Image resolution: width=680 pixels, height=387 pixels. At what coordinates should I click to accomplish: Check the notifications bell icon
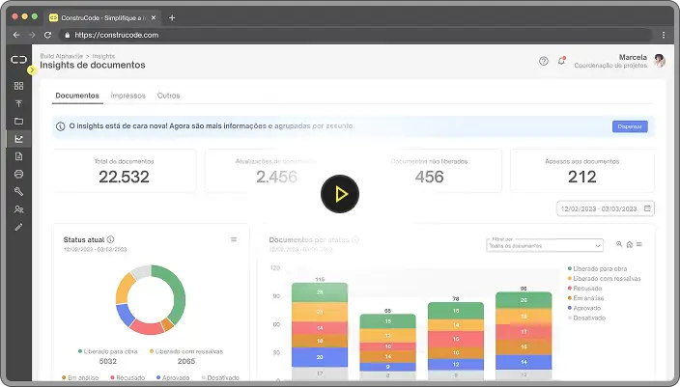561,61
